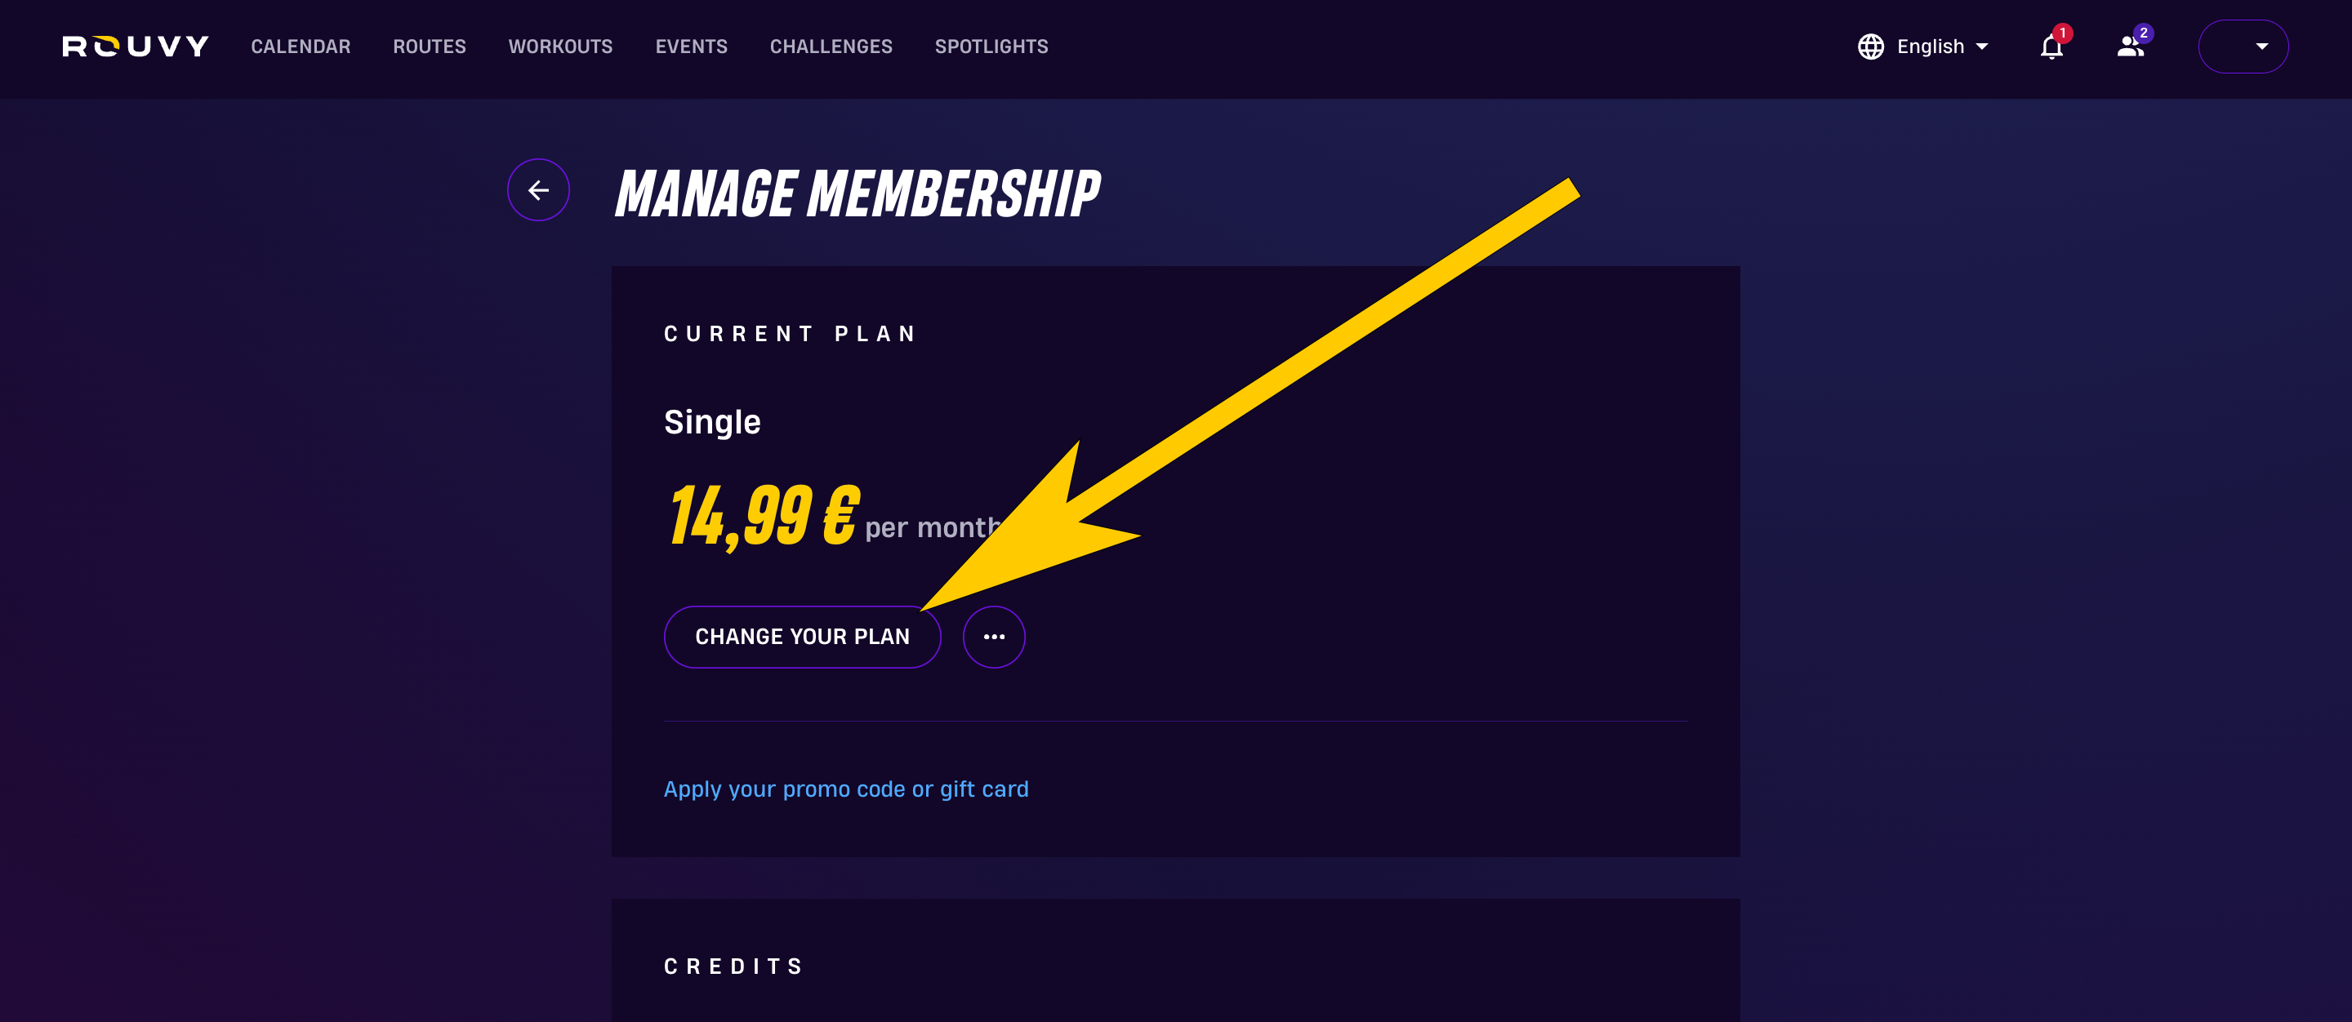Click the ROUVY logo to go home
The height and width of the screenshot is (1022, 2352).
[x=135, y=47]
